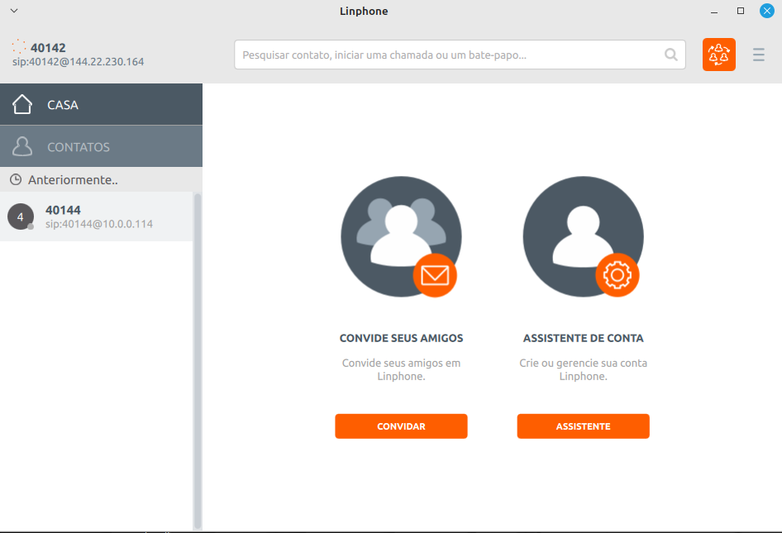Click the contacts person icon
The image size is (782, 533).
click(22, 146)
